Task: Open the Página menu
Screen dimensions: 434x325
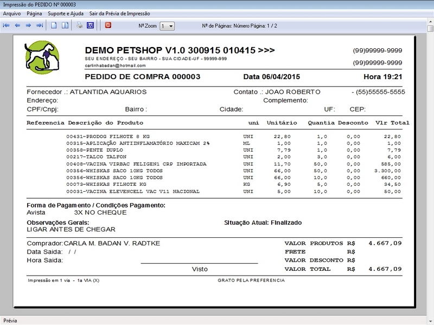Action: pyautogui.click(x=34, y=13)
